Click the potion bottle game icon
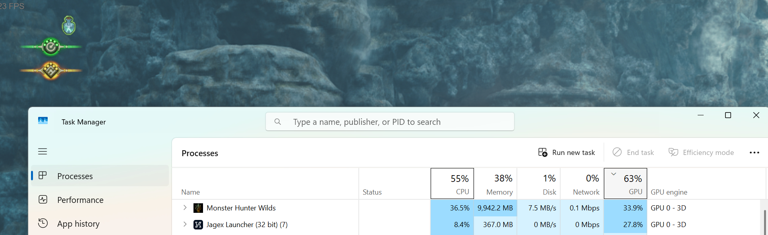This screenshot has height=235, width=768. pos(69,26)
